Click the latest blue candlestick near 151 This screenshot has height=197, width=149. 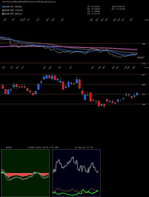[x=137, y=94]
